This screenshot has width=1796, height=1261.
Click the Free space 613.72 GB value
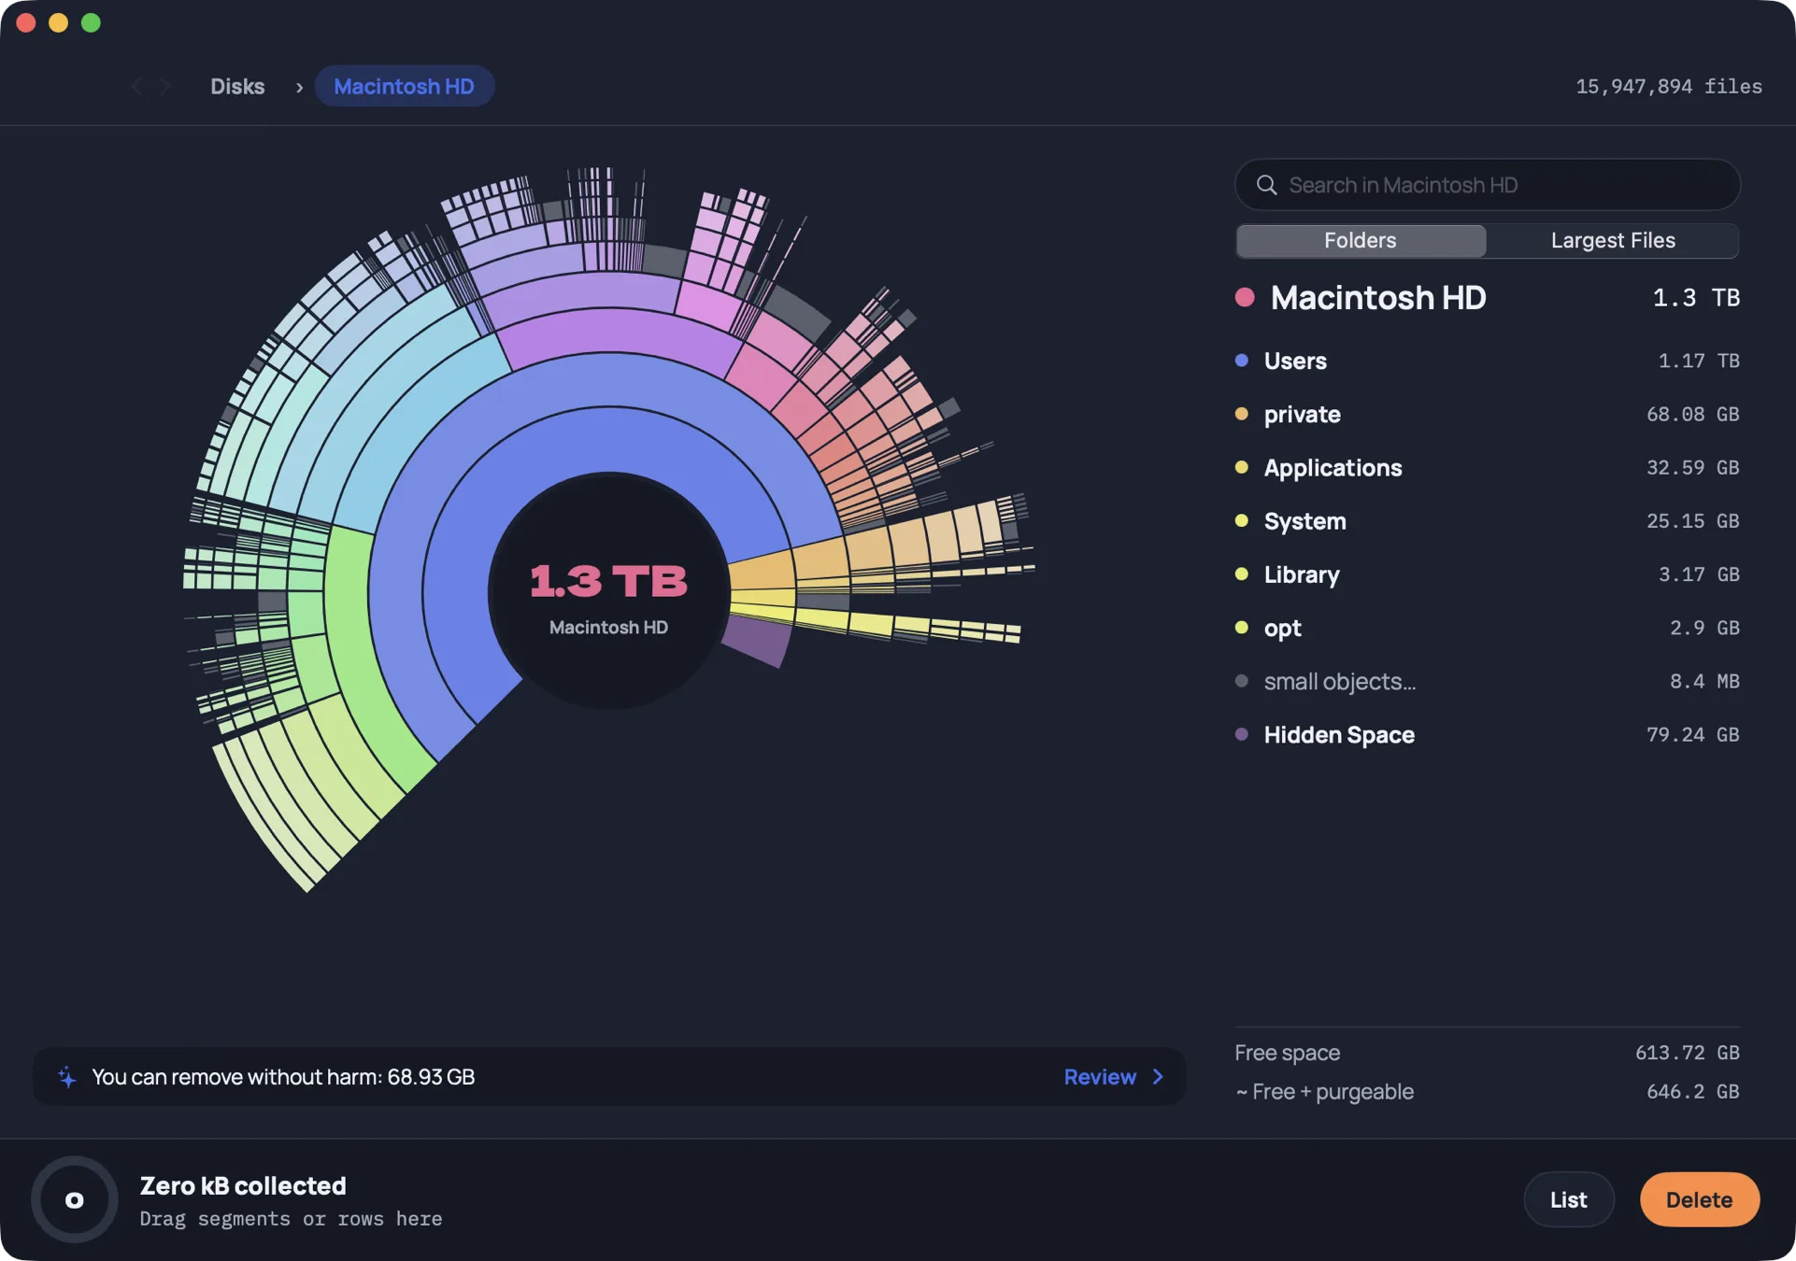pos(1687,1053)
